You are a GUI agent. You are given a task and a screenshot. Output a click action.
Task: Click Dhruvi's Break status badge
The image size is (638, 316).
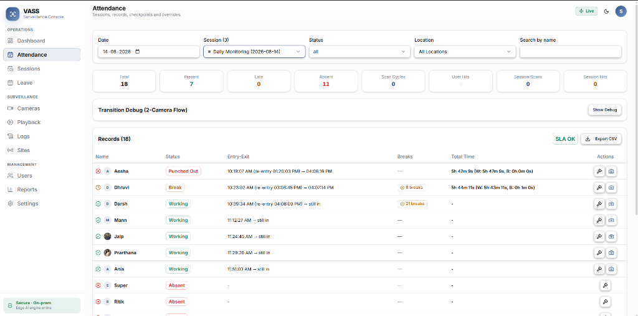(175, 188)
